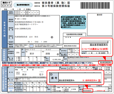
Task: Click the phone number 03 (3342) 1880
Action: pyautogui.click(x=37, y=42)
